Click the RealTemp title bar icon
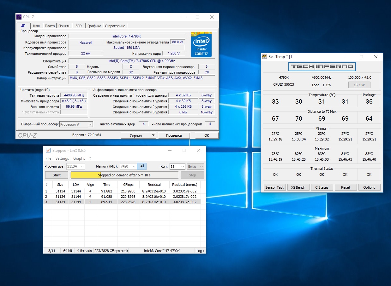The width and height of the screenshot is (391, 286). [x=264, y=57]
